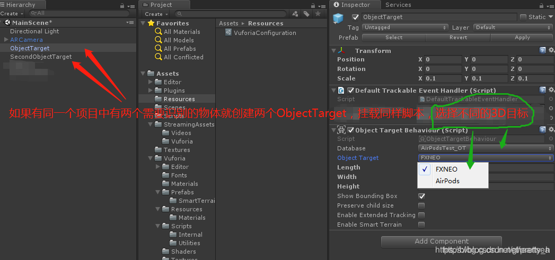This screenshot has width=555, height=260.
Task: Enable Smart Terrain checkbox
Action: [x=421, y=225]
